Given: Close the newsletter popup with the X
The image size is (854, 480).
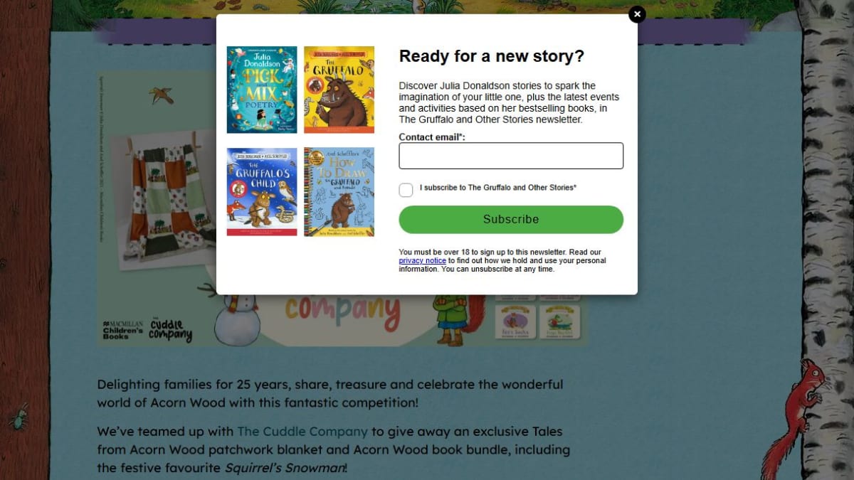Looking at the screenshot, I should coord(637,14).
